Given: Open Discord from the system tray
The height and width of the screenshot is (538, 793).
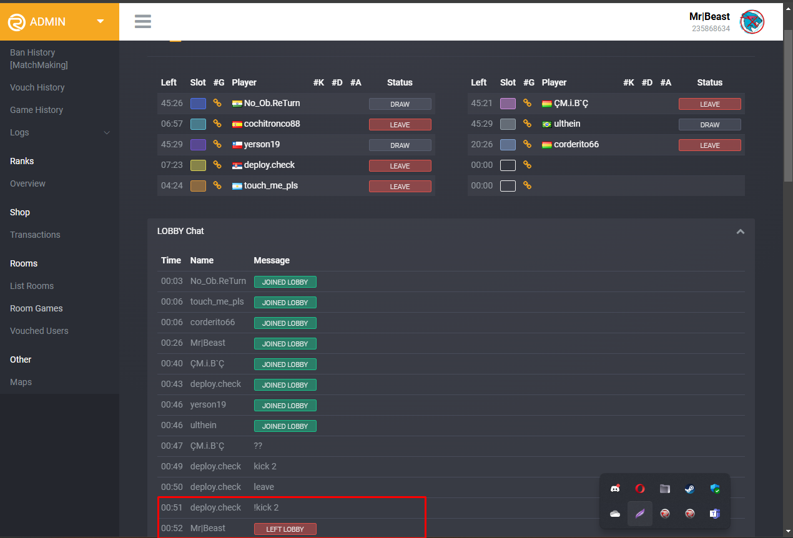Looking at the screenshot, I should tap(615, 489).
